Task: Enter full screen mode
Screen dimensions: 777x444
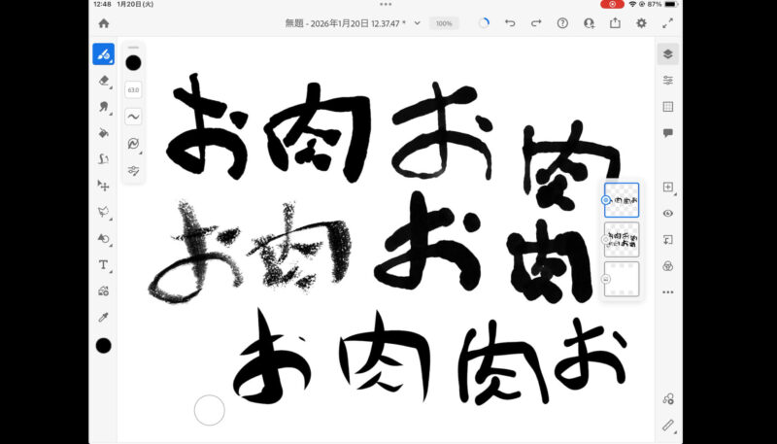Action: coord(667,23)
